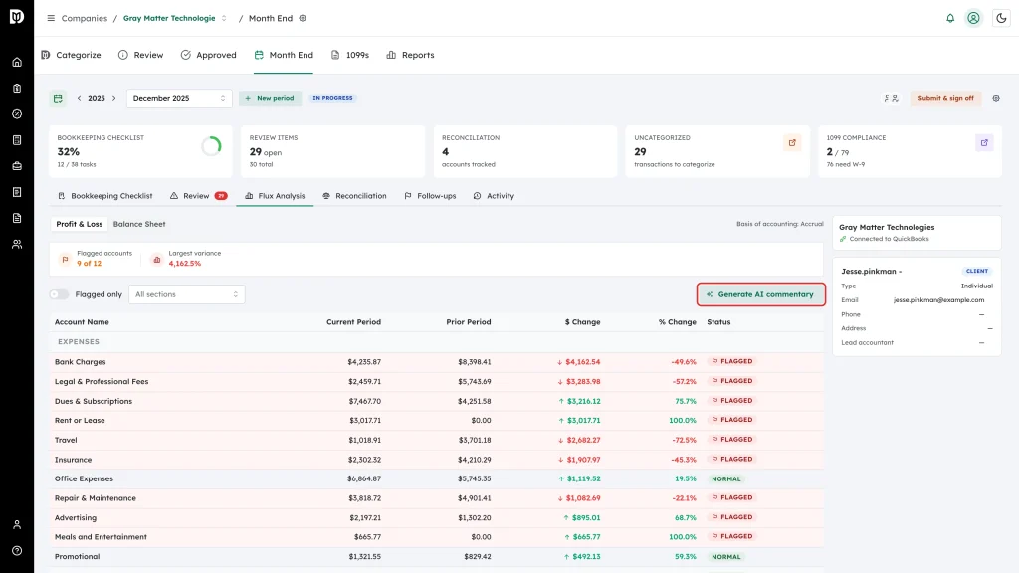Select the Profit & Loss view
This screenshot has width=1019, height=573.
tap(80, 224)
